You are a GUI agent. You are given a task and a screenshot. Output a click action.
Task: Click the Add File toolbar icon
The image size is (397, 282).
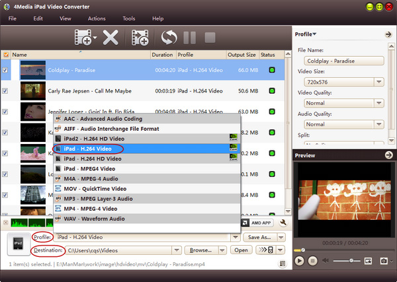[x=85, y=38]
